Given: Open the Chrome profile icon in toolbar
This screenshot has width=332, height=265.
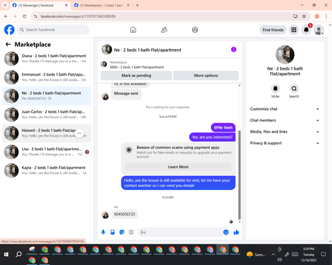Looking at the screenshot, I should (x=317, y=17).
